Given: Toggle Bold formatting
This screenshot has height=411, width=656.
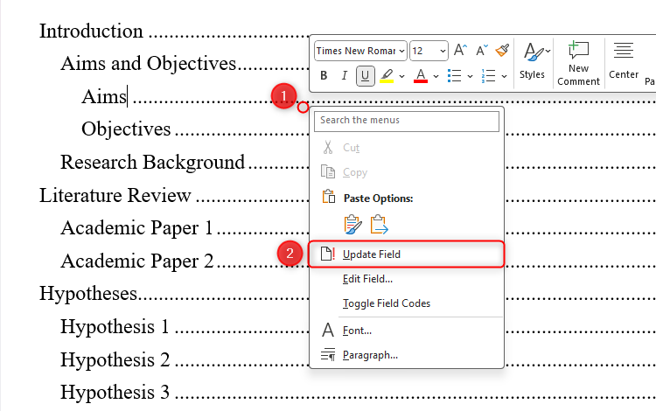Looking at the screenshot, I should tap(324, 76).
